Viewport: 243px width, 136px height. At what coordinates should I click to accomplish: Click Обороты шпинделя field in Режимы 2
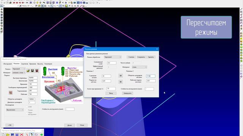coord(151,76)
